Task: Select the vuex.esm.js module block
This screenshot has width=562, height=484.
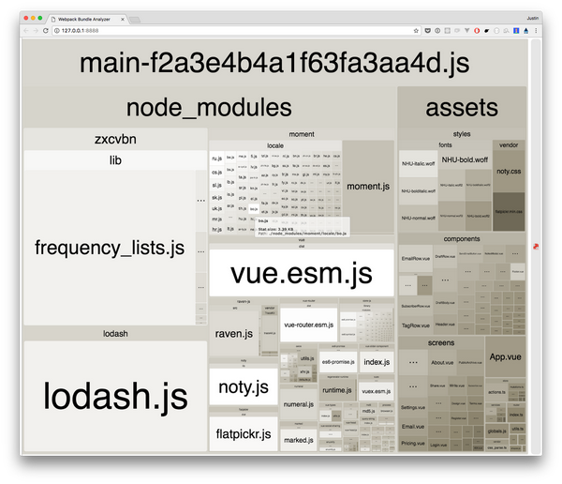Action: 376,391
